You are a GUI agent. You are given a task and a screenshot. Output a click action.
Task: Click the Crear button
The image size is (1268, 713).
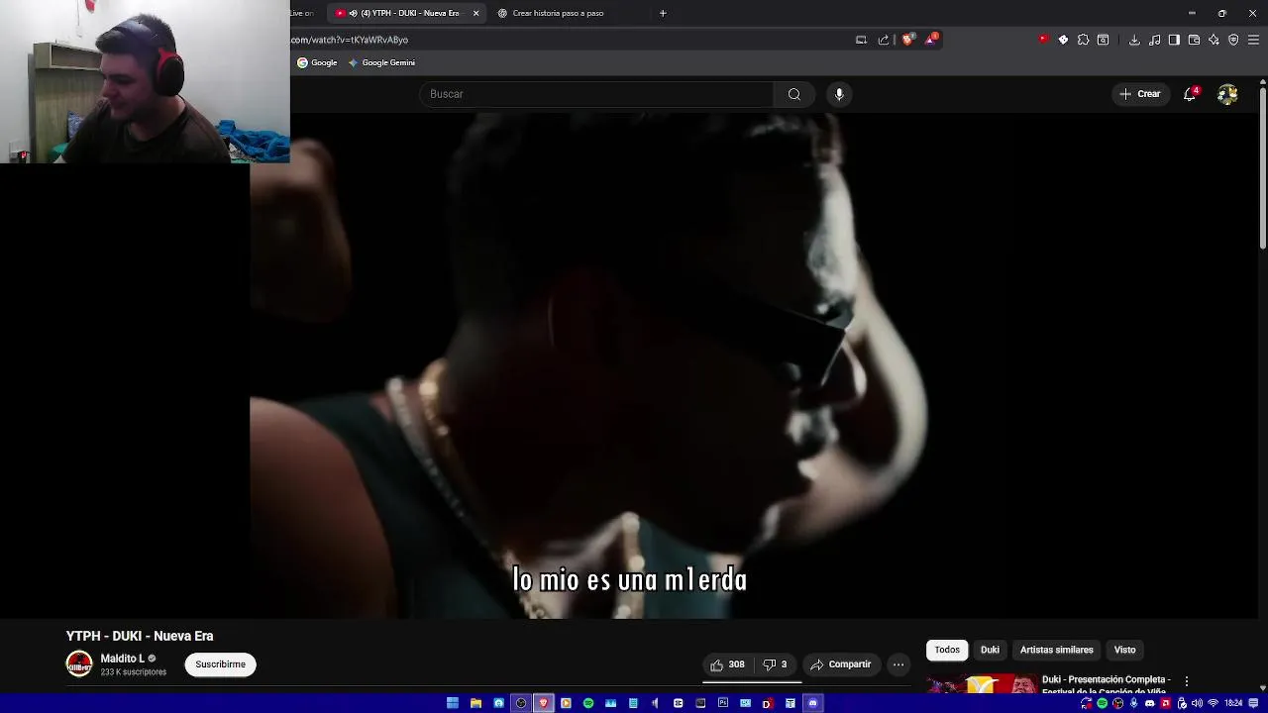click(1139, 94)
